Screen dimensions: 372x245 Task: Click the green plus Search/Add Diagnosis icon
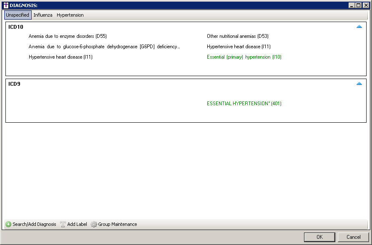pyautogui.click(x=8, y=224)
